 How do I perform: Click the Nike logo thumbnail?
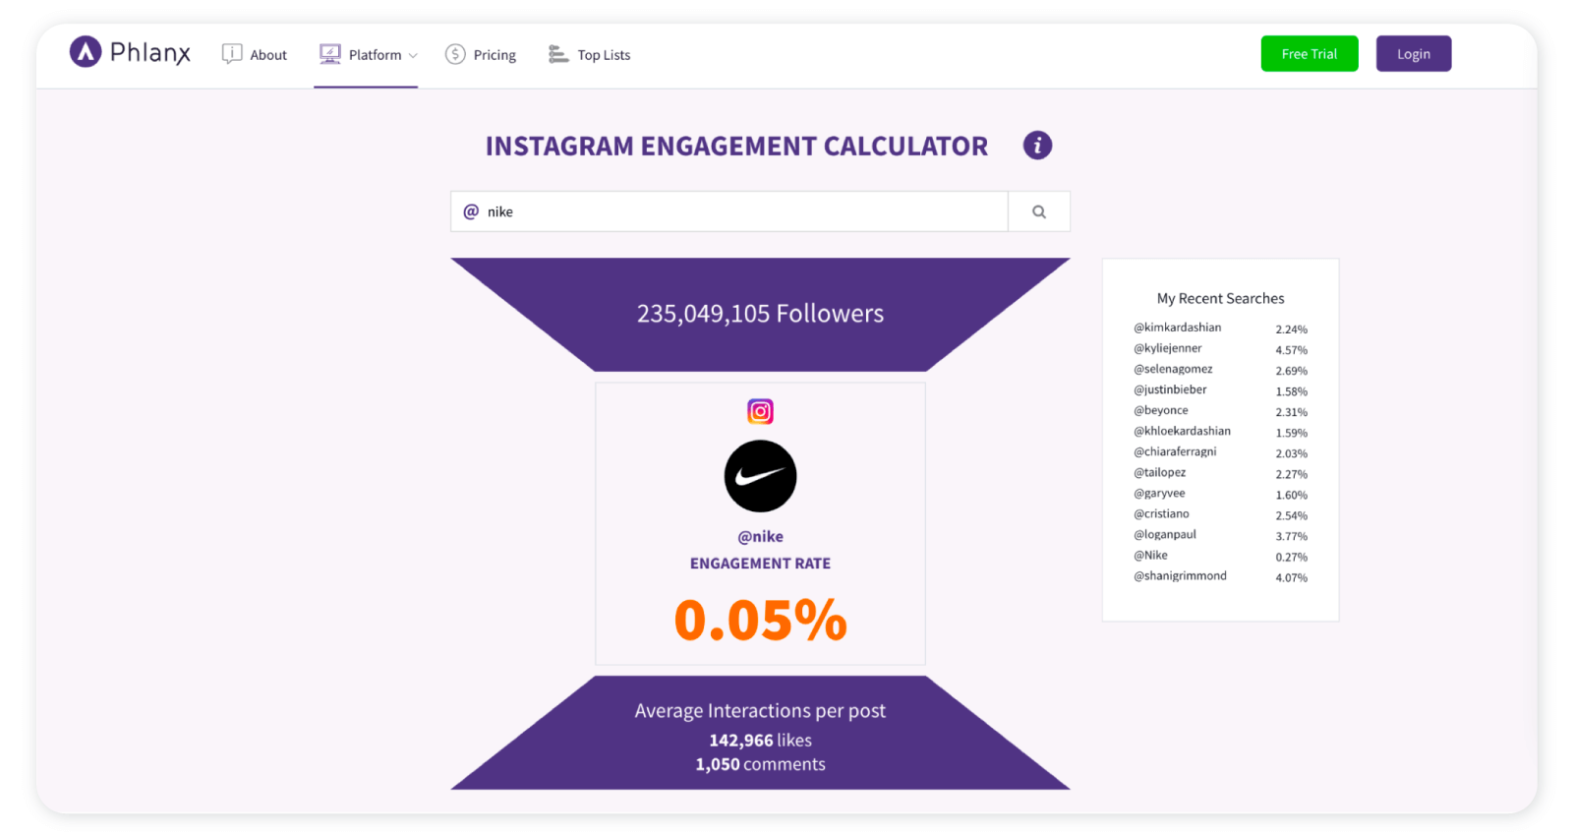click(760, 476)
